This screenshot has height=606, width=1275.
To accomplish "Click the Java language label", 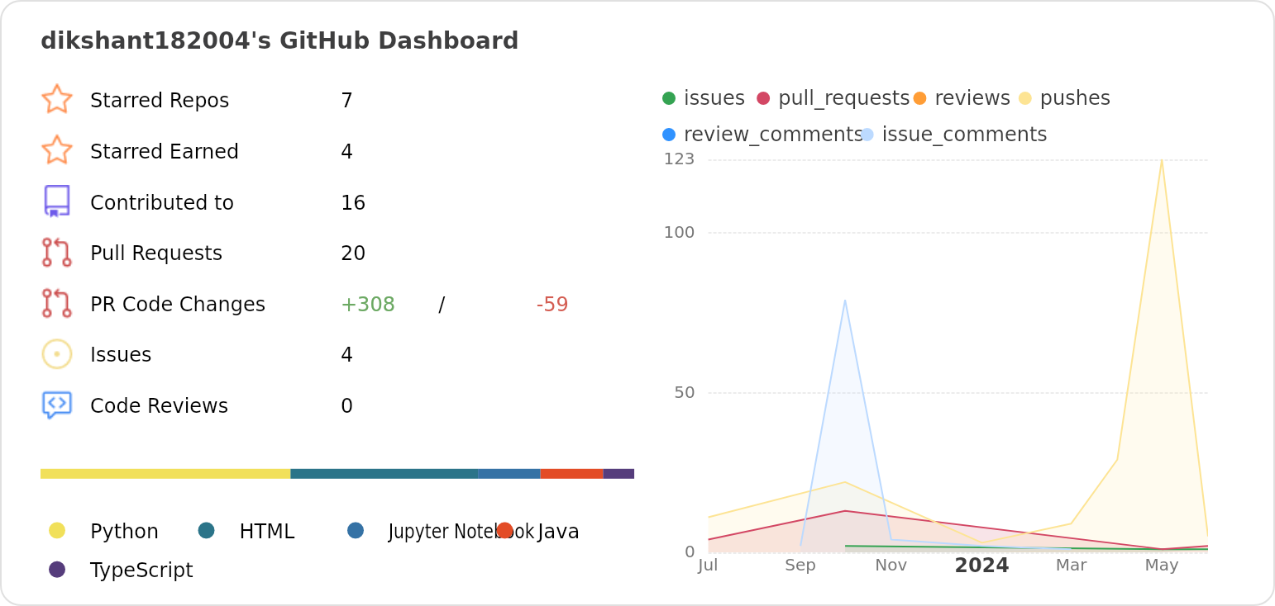I will (558, 532).
